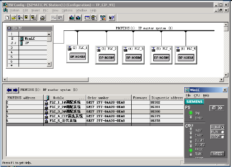
Task: Close the WinLC panel window
Action: click(x=225, y=90)
